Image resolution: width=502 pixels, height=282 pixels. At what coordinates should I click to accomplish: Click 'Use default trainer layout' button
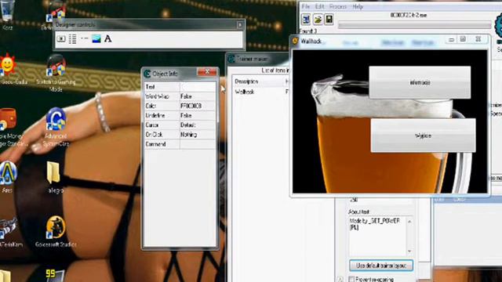(x=381, y=266)
